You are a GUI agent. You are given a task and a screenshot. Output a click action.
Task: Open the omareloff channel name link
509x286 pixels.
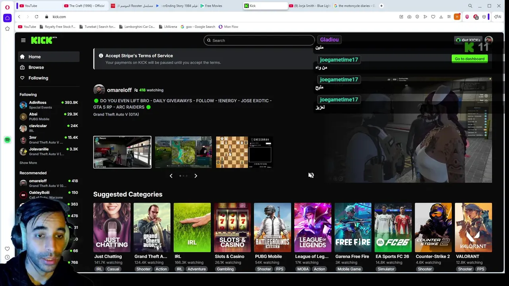(x=119, y=90)
